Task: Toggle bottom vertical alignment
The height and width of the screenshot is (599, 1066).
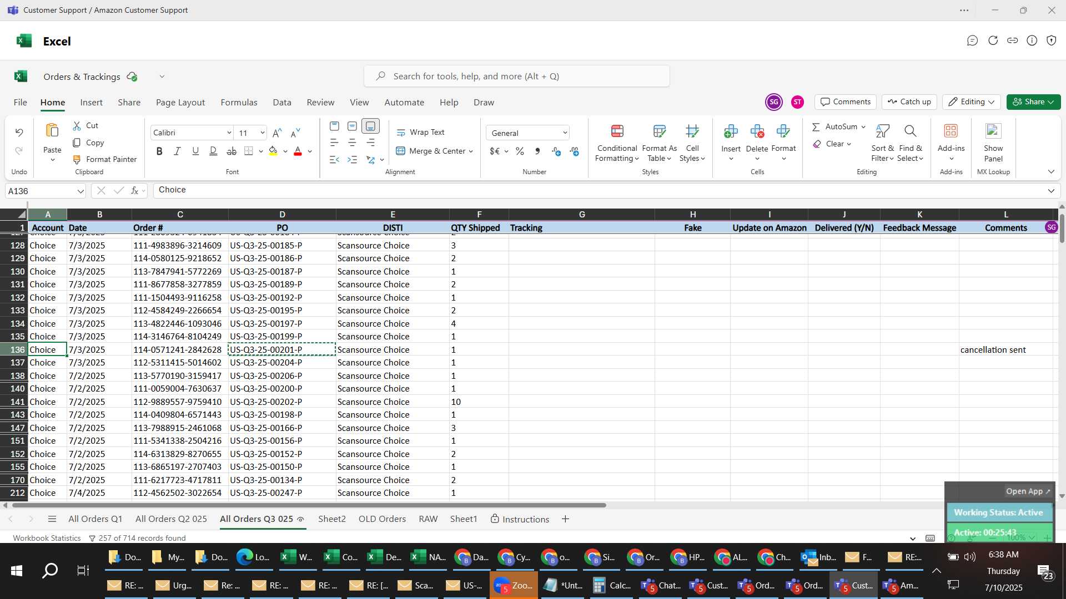Action: pos(370,126)
